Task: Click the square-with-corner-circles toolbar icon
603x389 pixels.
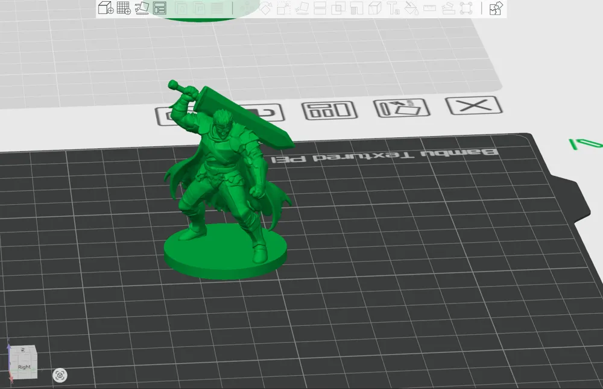Action: pyautogui.click(x=466, y=8)
